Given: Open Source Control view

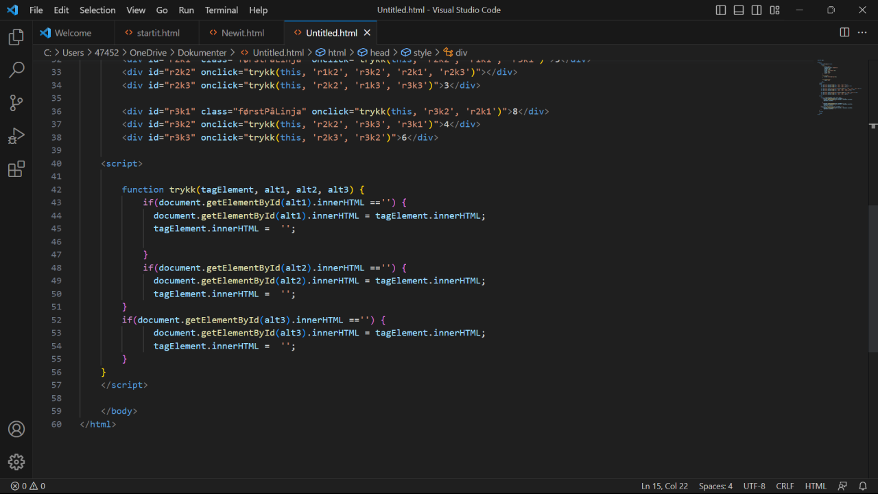Looking at the screenshot, I should coord(16,103).
